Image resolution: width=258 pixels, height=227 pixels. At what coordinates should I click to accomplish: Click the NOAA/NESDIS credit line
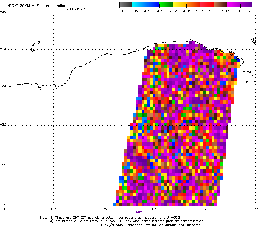(x=151, y=225)
